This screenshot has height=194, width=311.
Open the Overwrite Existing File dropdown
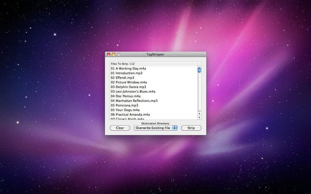pyautogui.click(x=155, y=128)
